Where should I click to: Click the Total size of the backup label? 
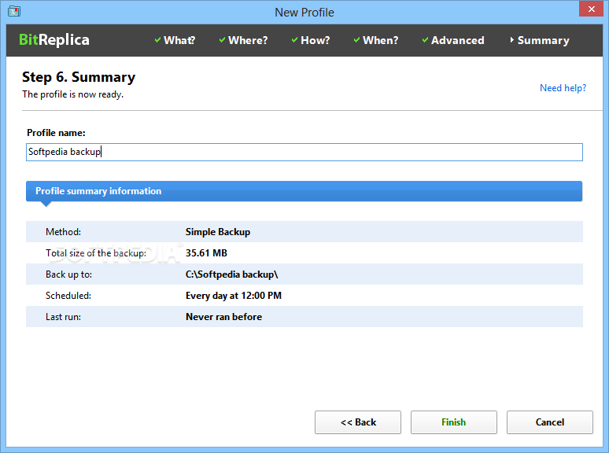[x=96, y=253]
